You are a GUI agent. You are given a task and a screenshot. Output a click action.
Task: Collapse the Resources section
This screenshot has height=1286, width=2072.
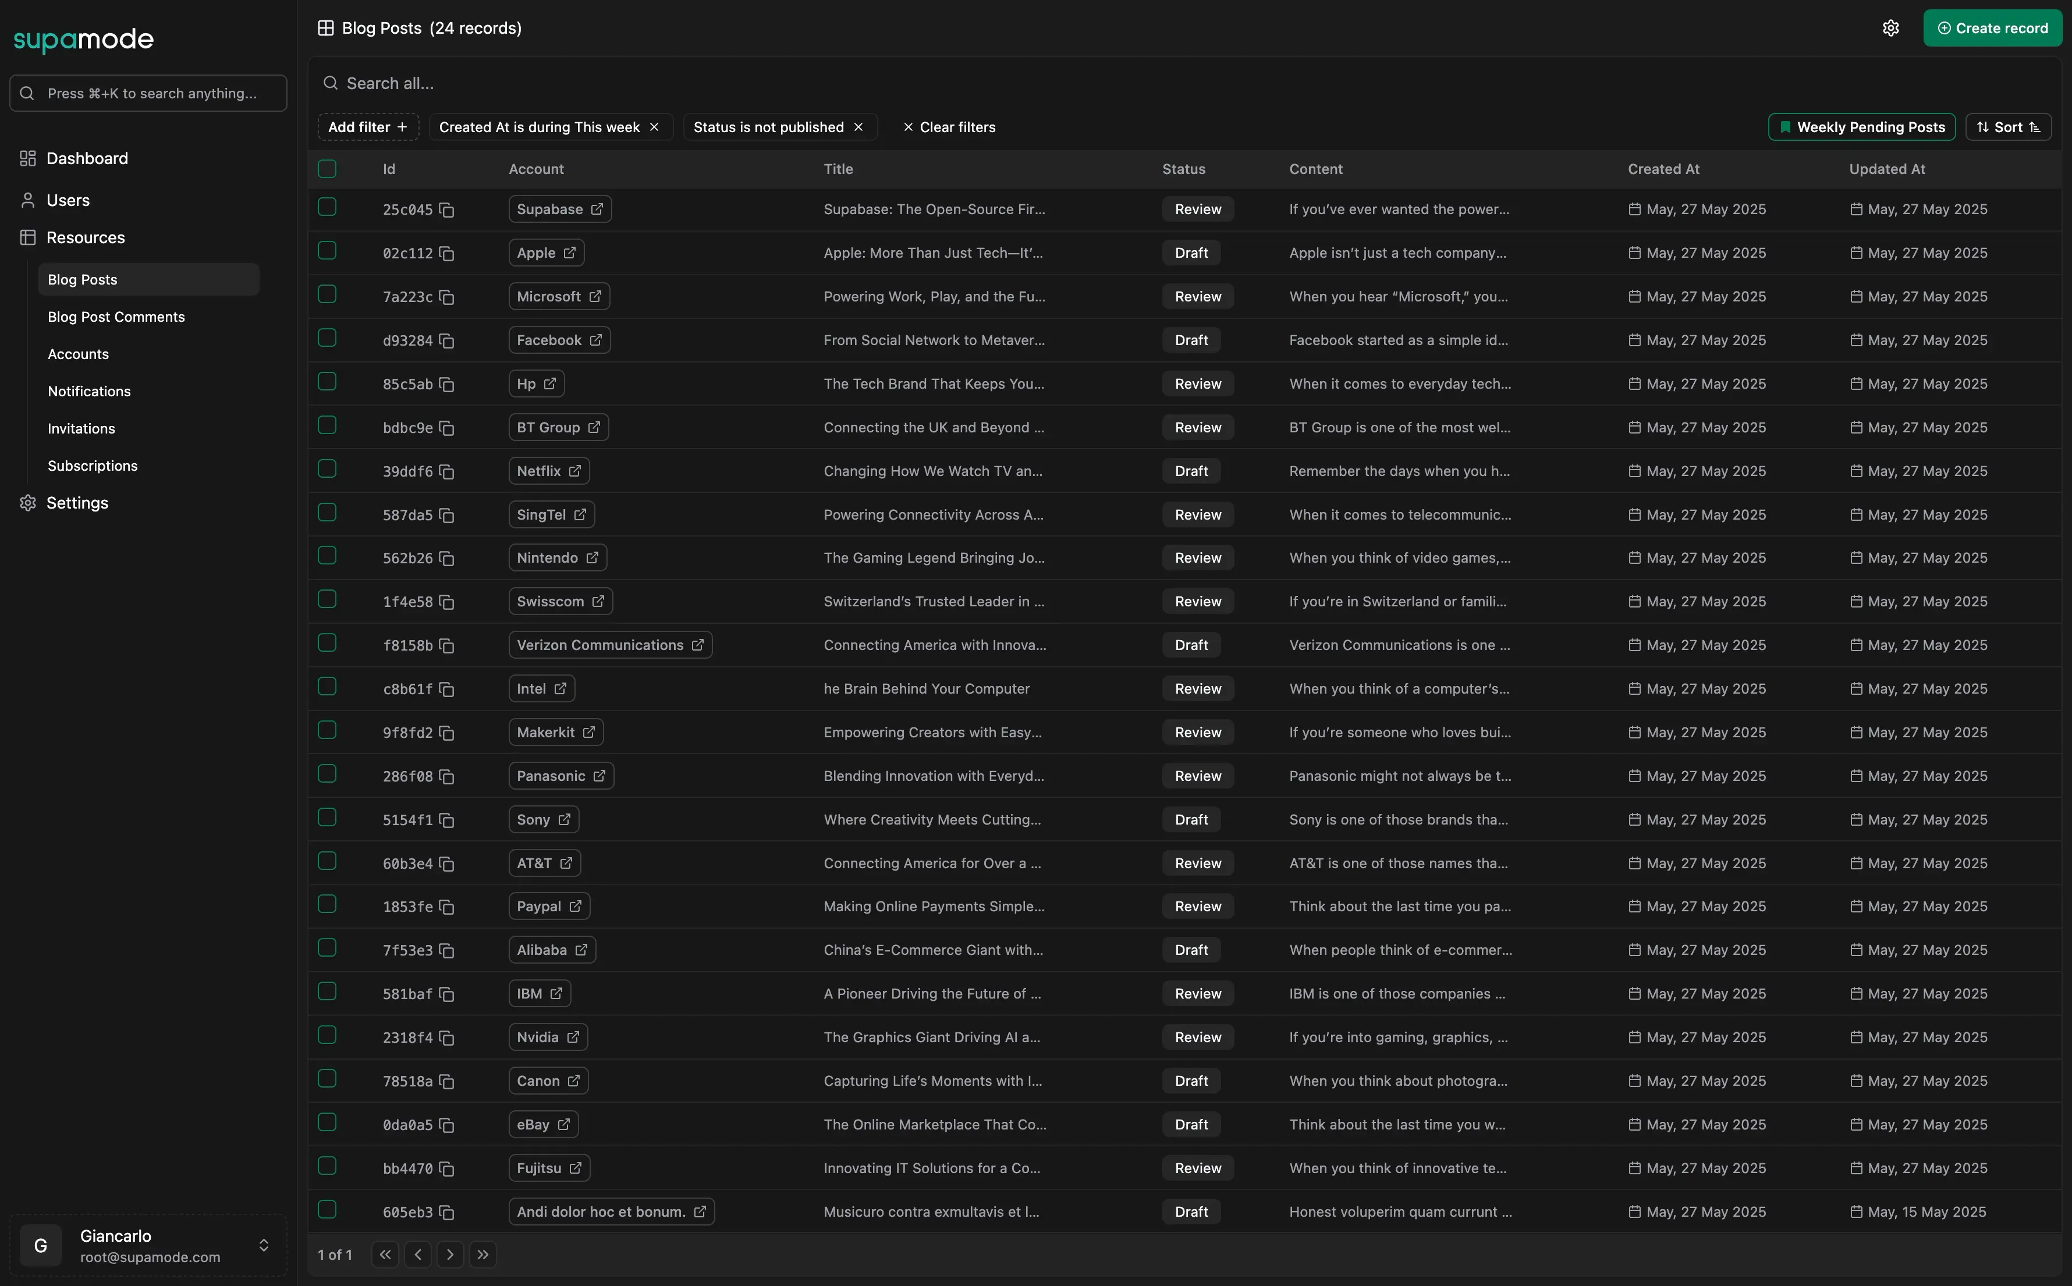click(85, 237)
